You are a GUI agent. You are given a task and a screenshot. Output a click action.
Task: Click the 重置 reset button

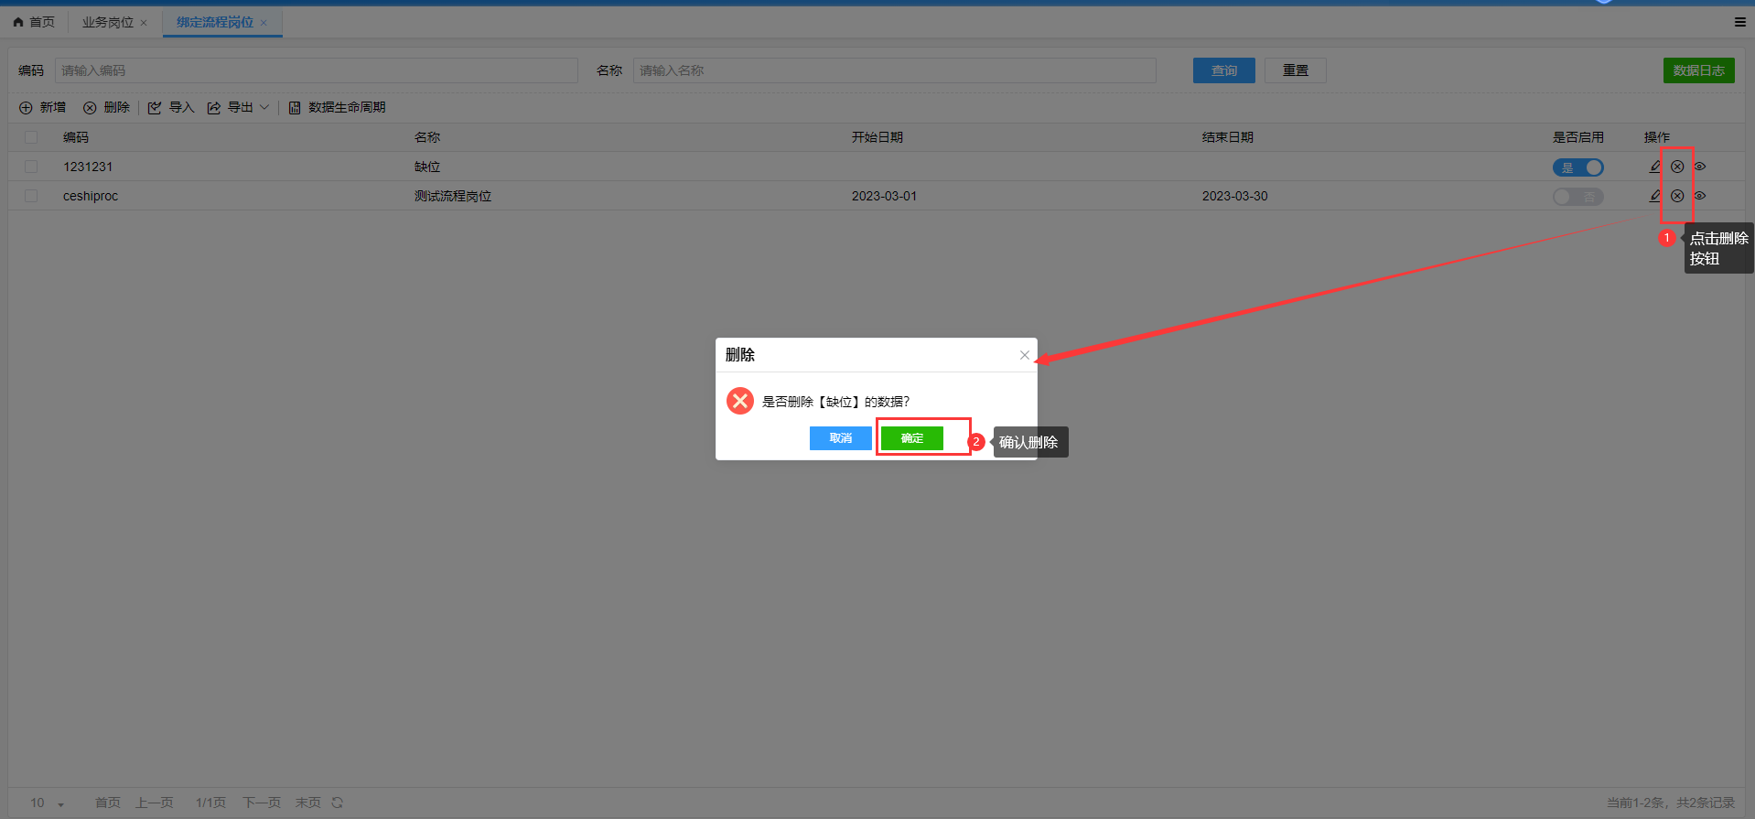[x=1296, y=70]
